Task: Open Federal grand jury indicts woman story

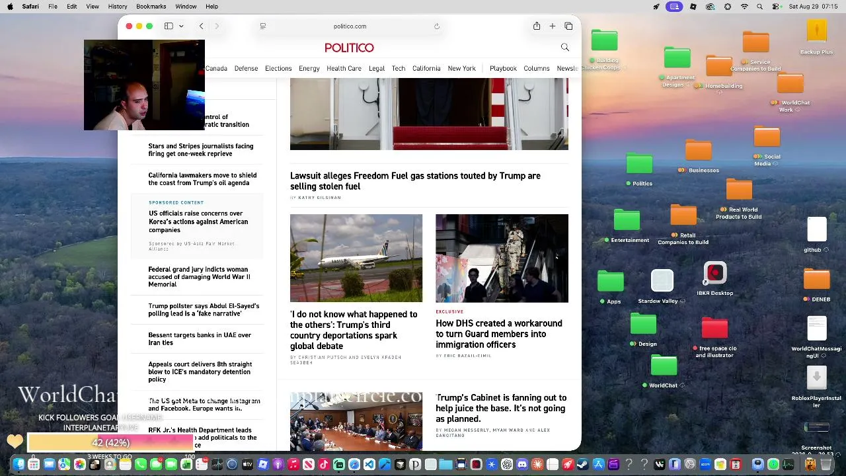Action: (x=199, y=277)
